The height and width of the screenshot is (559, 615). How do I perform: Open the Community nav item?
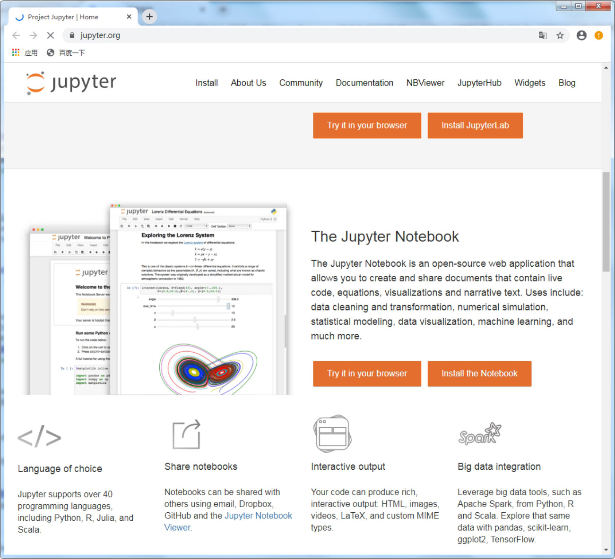coord(301,83)
